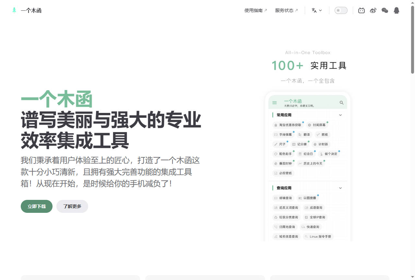
Task: Collapse the 查询应用 section
Action: pos(340,188)
